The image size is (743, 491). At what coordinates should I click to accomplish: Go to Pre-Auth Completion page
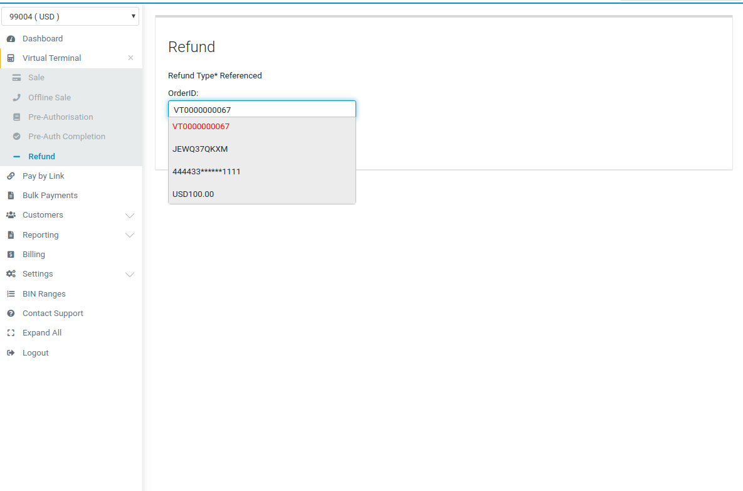pyautogui.click(x=66, y=137)
